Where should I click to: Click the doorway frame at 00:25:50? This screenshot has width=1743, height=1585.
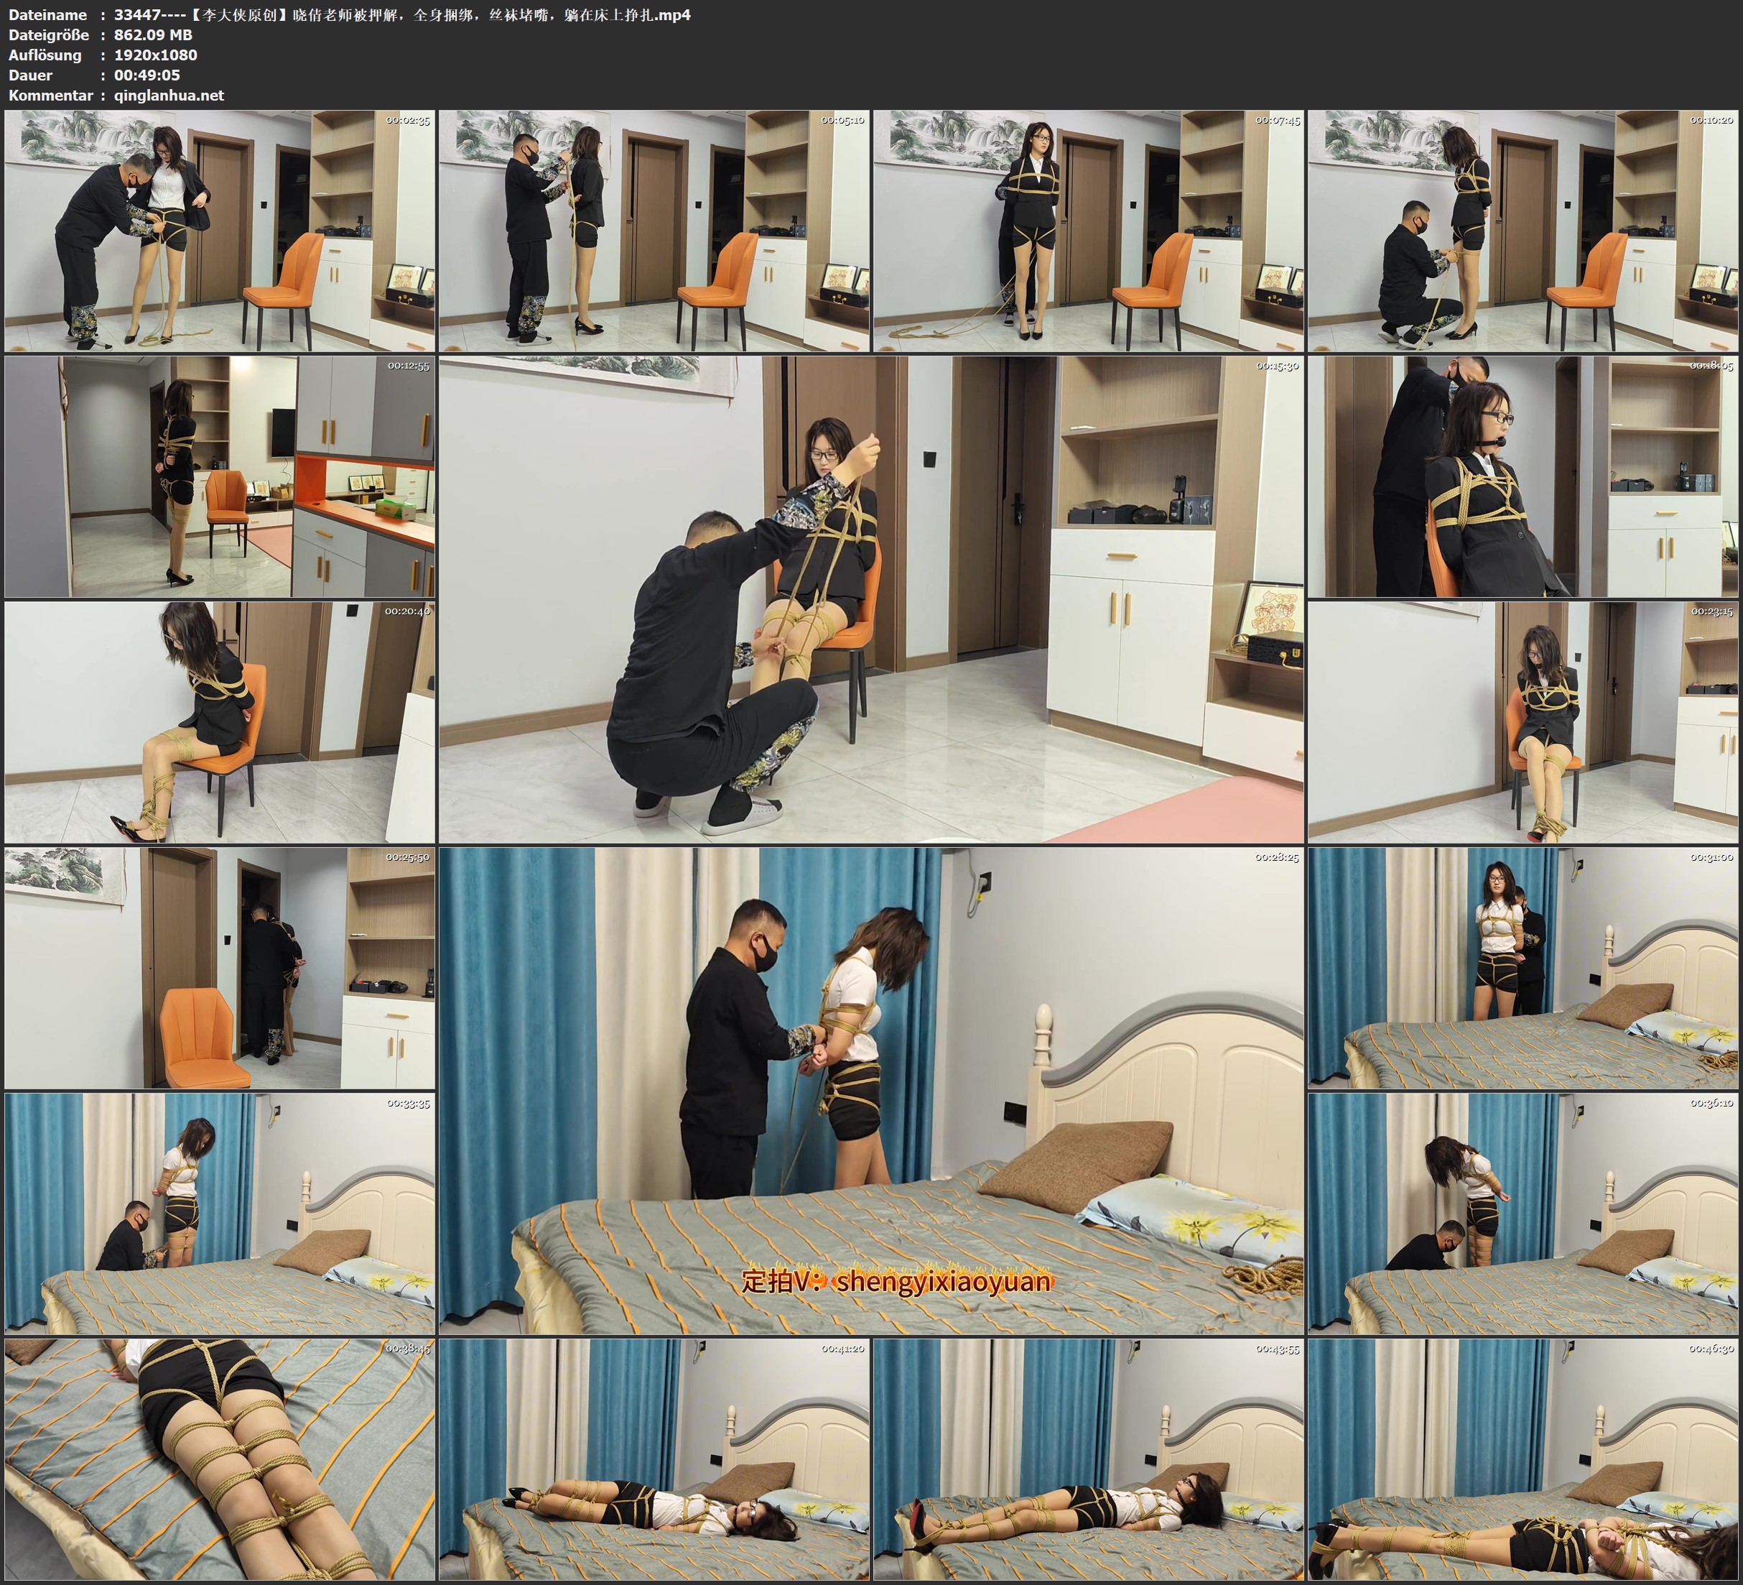220,968
